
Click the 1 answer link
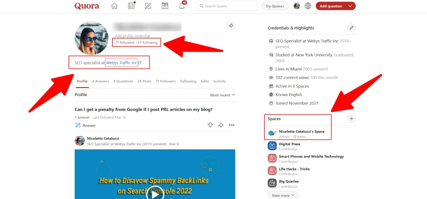(82, 117)
